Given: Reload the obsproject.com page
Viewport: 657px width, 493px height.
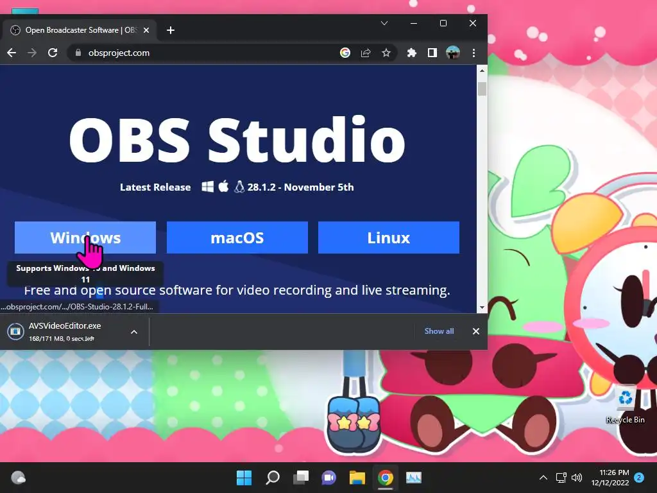Looking at the screenshot, I should pos(53,53).
